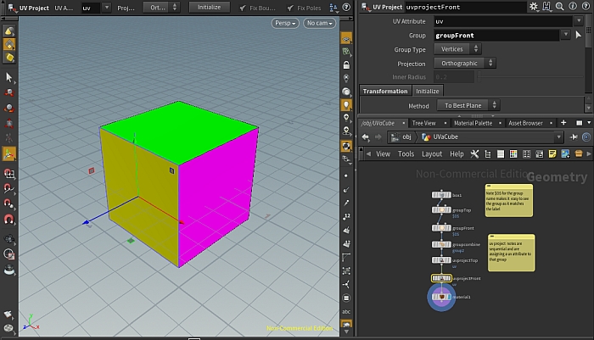
Task: Click the lock icon in viewport display bar
Action: 346,64
